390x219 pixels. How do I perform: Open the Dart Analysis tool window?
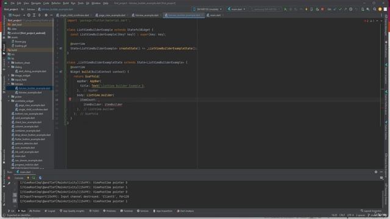185,211
